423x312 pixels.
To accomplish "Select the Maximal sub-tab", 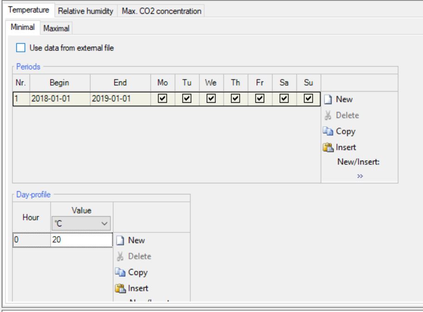I will pos(56,29).
